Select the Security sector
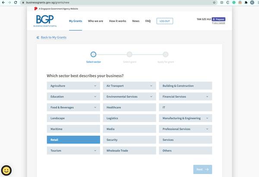 (129, 140)
